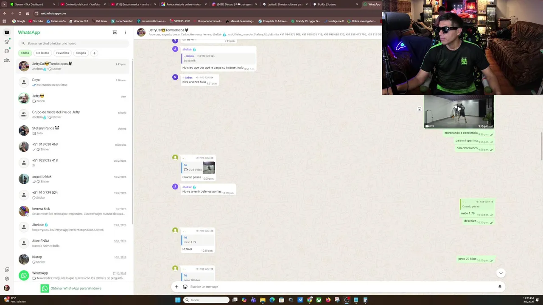The height and width of the screenshot is (305, 543).
Task: Switch to Contenido del canal YouTube tab
Action: (x=83, y=4)
